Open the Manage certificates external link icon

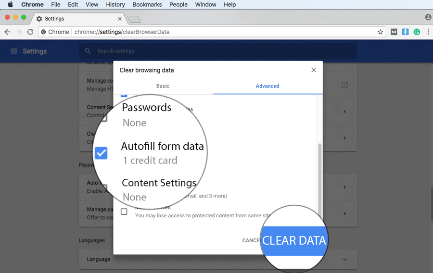(344, 85)
